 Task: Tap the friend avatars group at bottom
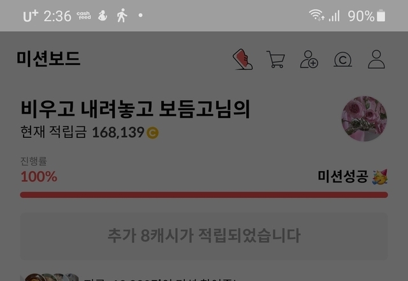(51, 277)
